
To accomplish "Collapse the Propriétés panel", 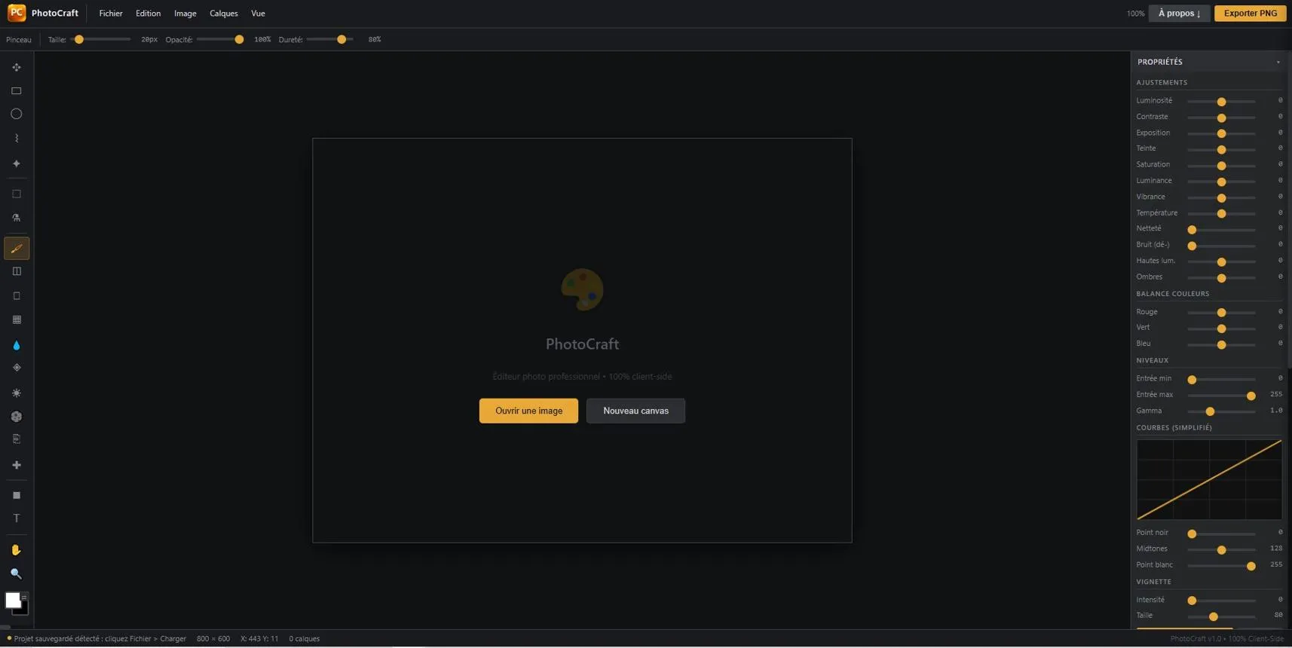I will tap(1278, 62).
